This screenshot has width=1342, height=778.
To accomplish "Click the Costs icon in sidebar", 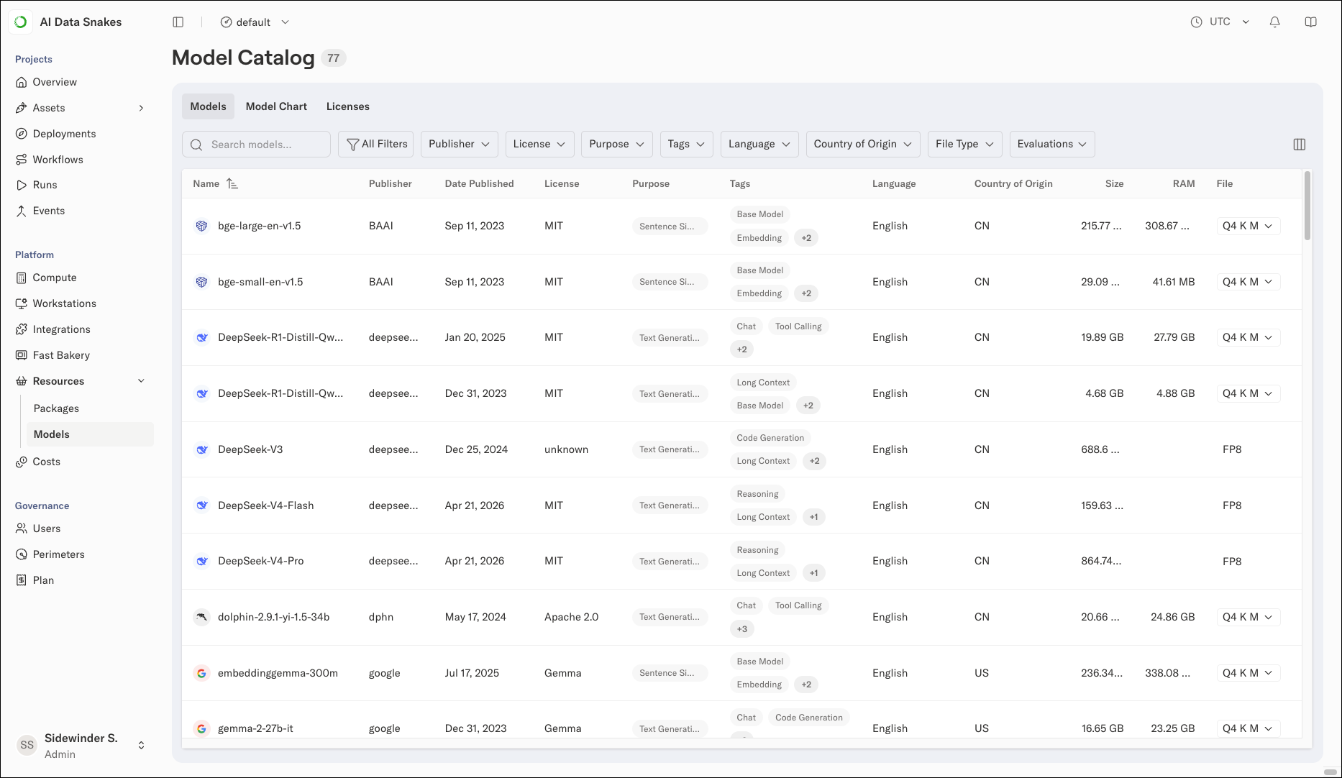I will [x=22, y=462].
